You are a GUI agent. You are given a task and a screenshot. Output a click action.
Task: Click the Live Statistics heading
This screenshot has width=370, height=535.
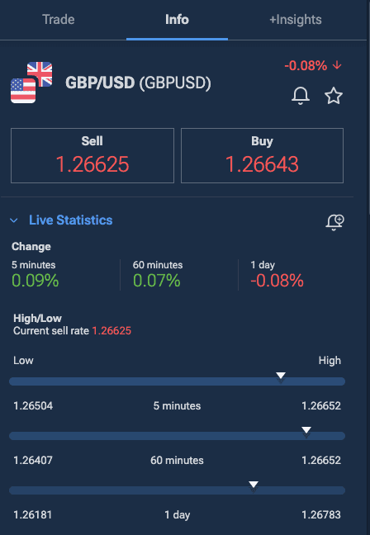71,220
